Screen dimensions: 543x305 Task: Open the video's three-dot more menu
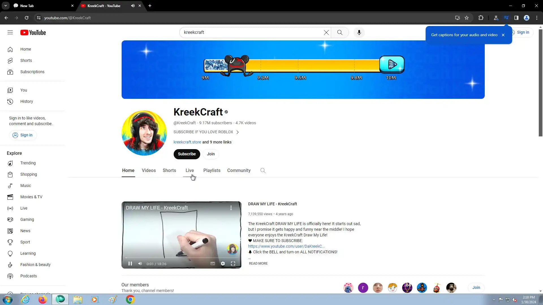231,208
